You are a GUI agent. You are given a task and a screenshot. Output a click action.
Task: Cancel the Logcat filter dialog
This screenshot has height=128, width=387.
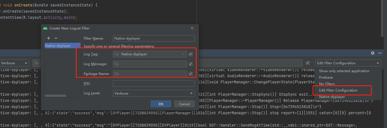(185, 104)
